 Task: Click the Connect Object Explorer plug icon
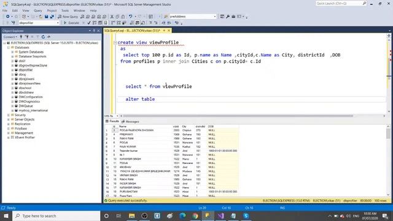pyautogui.click(x=21, y=37)
